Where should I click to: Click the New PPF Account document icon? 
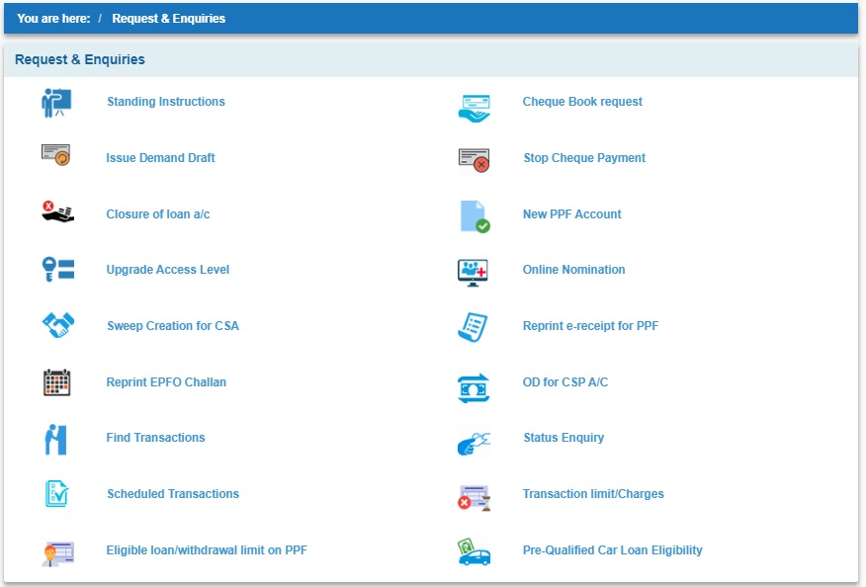click(x=475, y=216)
